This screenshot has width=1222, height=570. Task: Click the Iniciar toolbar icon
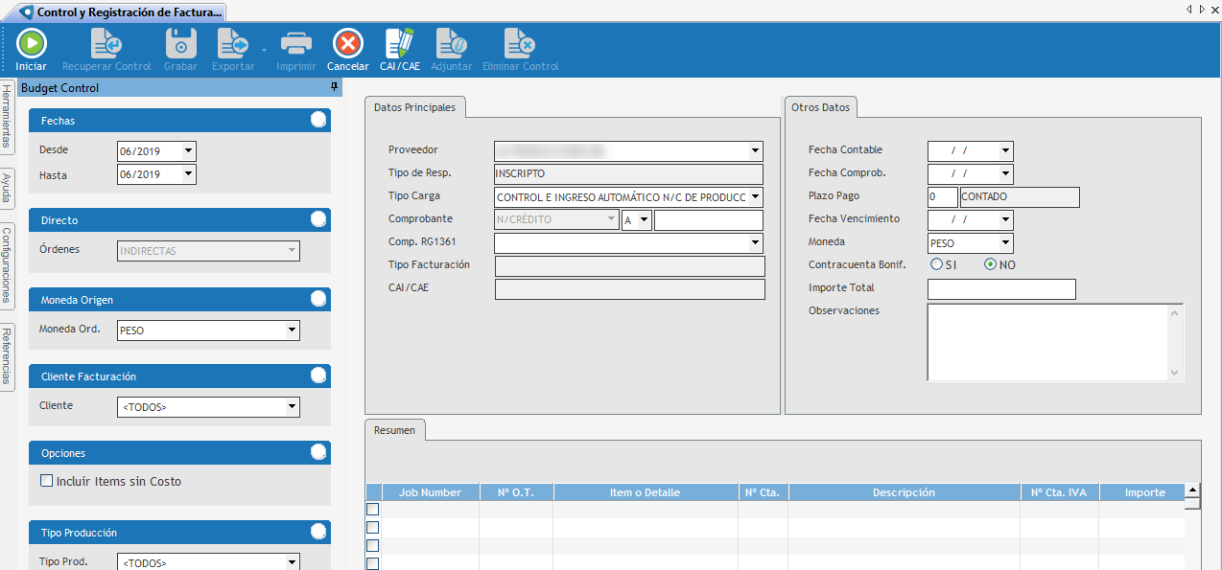click(31, 44)
